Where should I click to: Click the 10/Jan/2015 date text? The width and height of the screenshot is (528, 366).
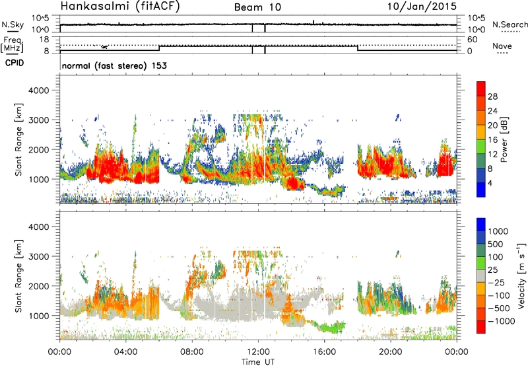click(422, 7)
